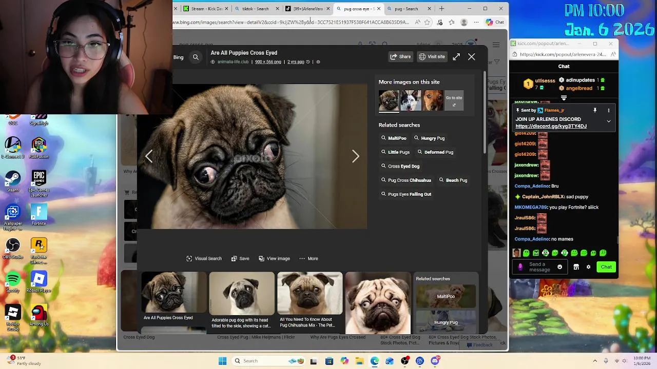
Task: Unpin the pinned chat message
Action: (x=595, y=110)
